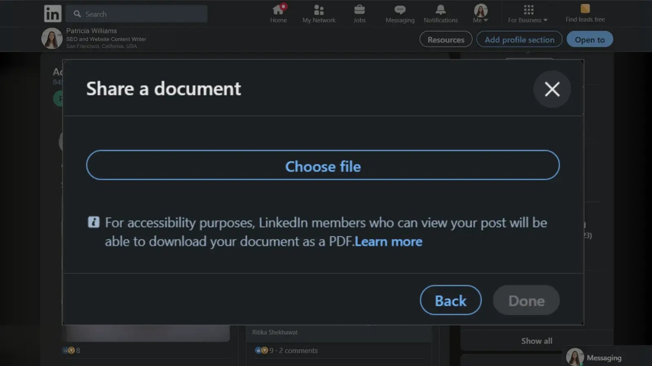Open the Messaging panel at bottom right
The width and height of the screenshot is (652, 366).
point(604,357)
